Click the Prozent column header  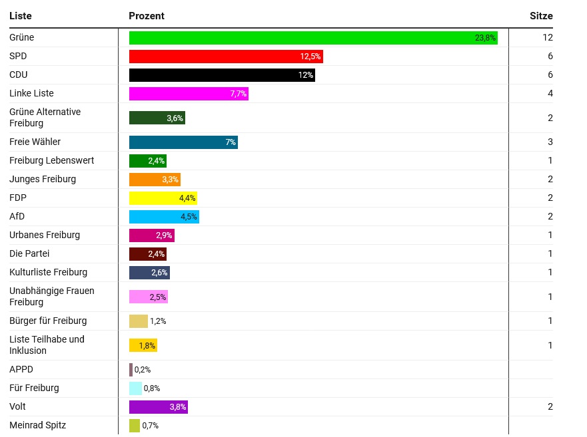point(147,16)
